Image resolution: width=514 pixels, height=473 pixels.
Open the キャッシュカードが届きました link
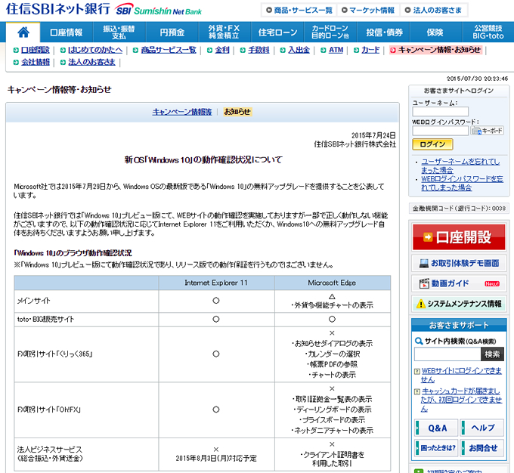click(461, 400)
